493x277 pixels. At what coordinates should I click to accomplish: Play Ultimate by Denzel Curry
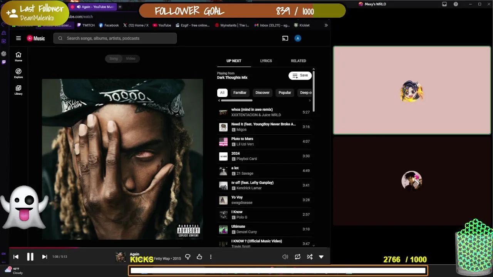pos(264,229)
